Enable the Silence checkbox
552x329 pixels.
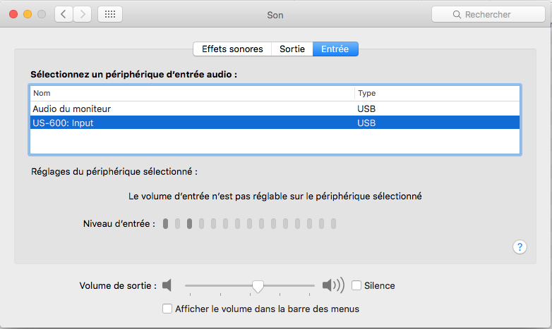(356, 285)
